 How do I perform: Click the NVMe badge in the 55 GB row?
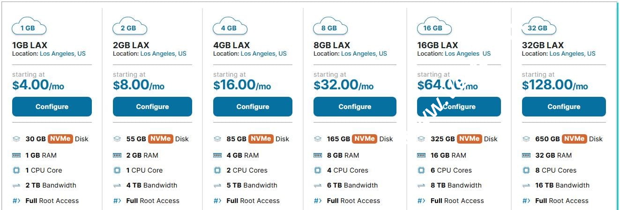161,139
